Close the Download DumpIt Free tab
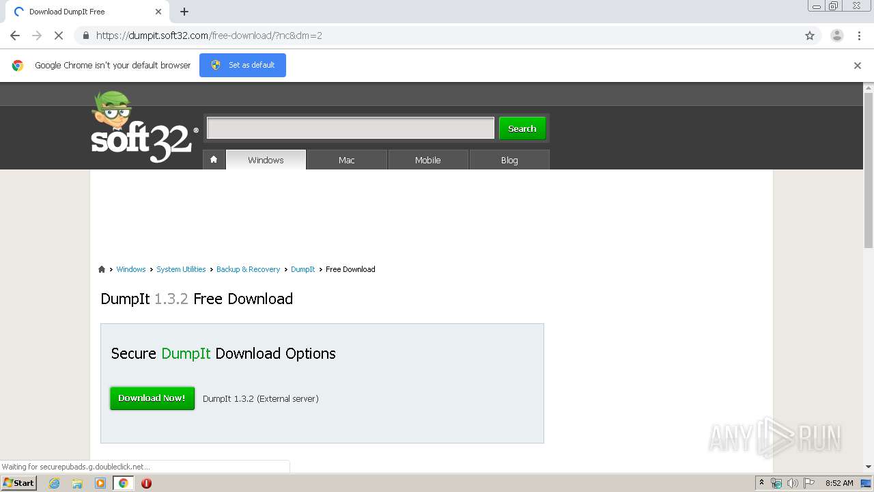Viewport: 874px width, 492px height. pos(158,12)
